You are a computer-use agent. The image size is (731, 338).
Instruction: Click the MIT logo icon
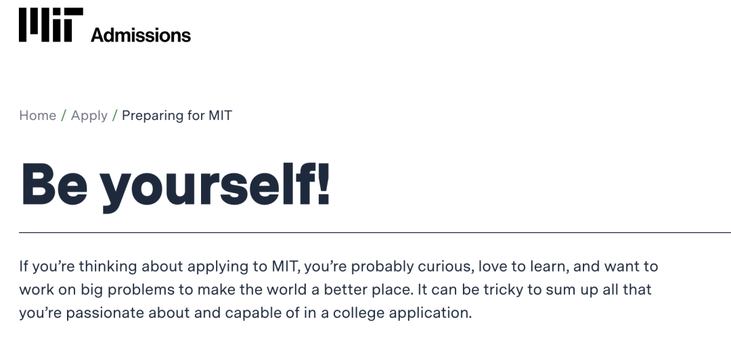pyautogui.click(x=51, y=25)
